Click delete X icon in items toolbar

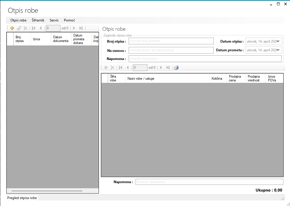(x=112, y=68)
